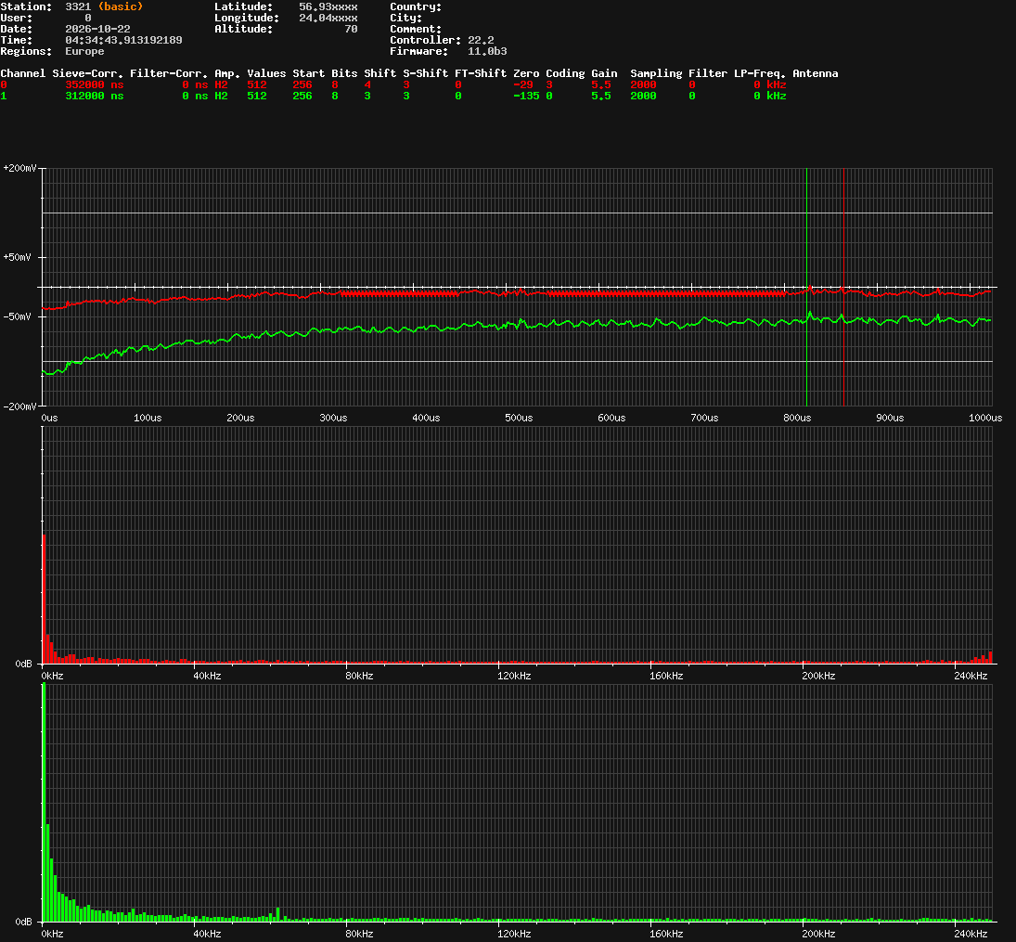Screen dimensions: 1016x942
Task: Click the 200kHz label under the green spectrum
Action: tap(818, 935)
